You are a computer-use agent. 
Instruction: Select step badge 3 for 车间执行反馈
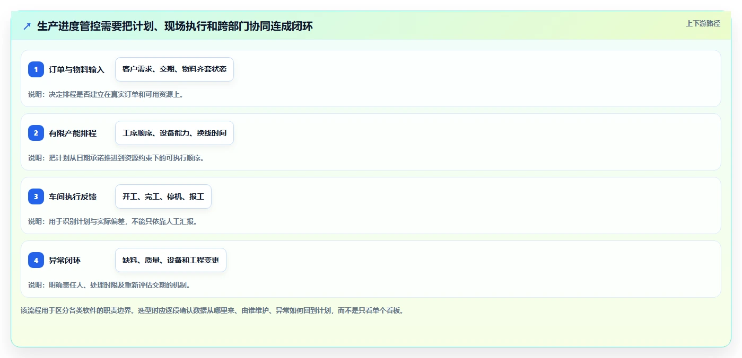coord(36,196)
